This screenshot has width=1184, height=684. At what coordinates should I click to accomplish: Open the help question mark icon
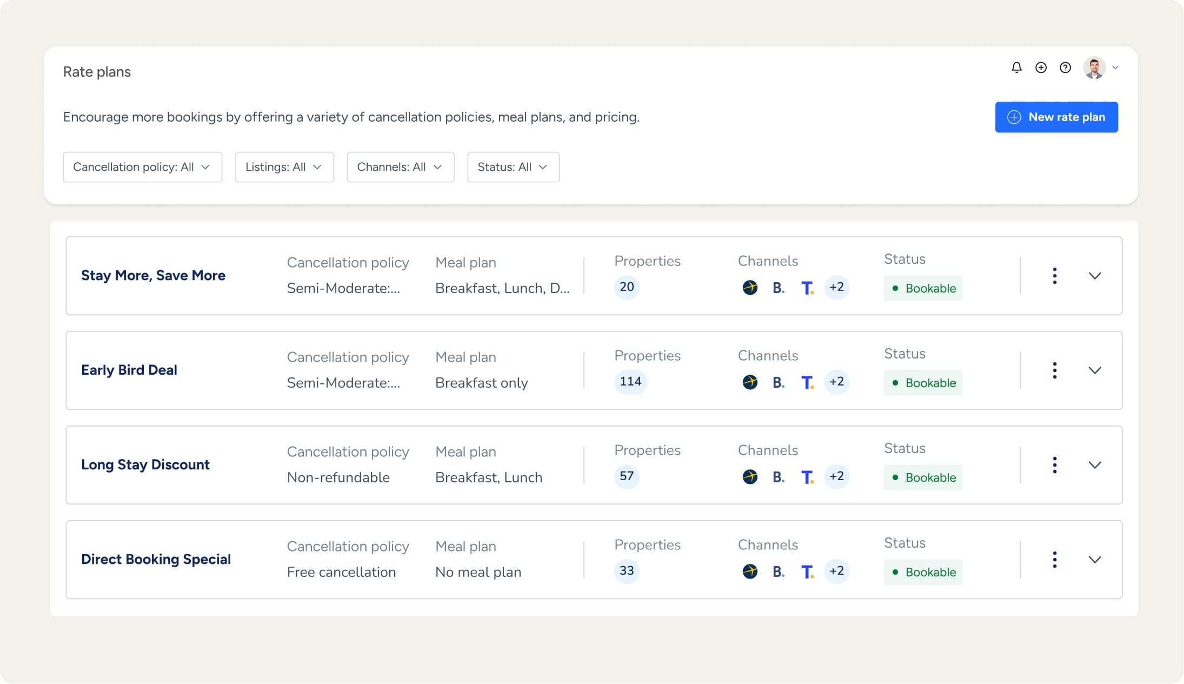[x=1065, y=68]
